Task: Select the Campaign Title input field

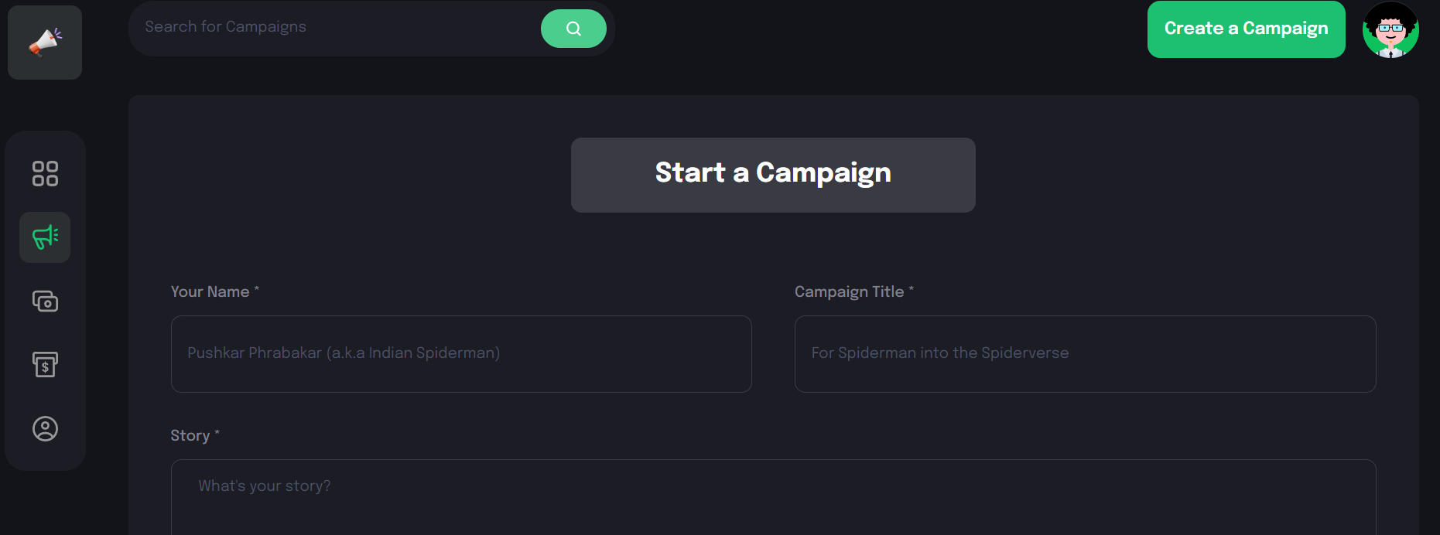Action: 1085,354
